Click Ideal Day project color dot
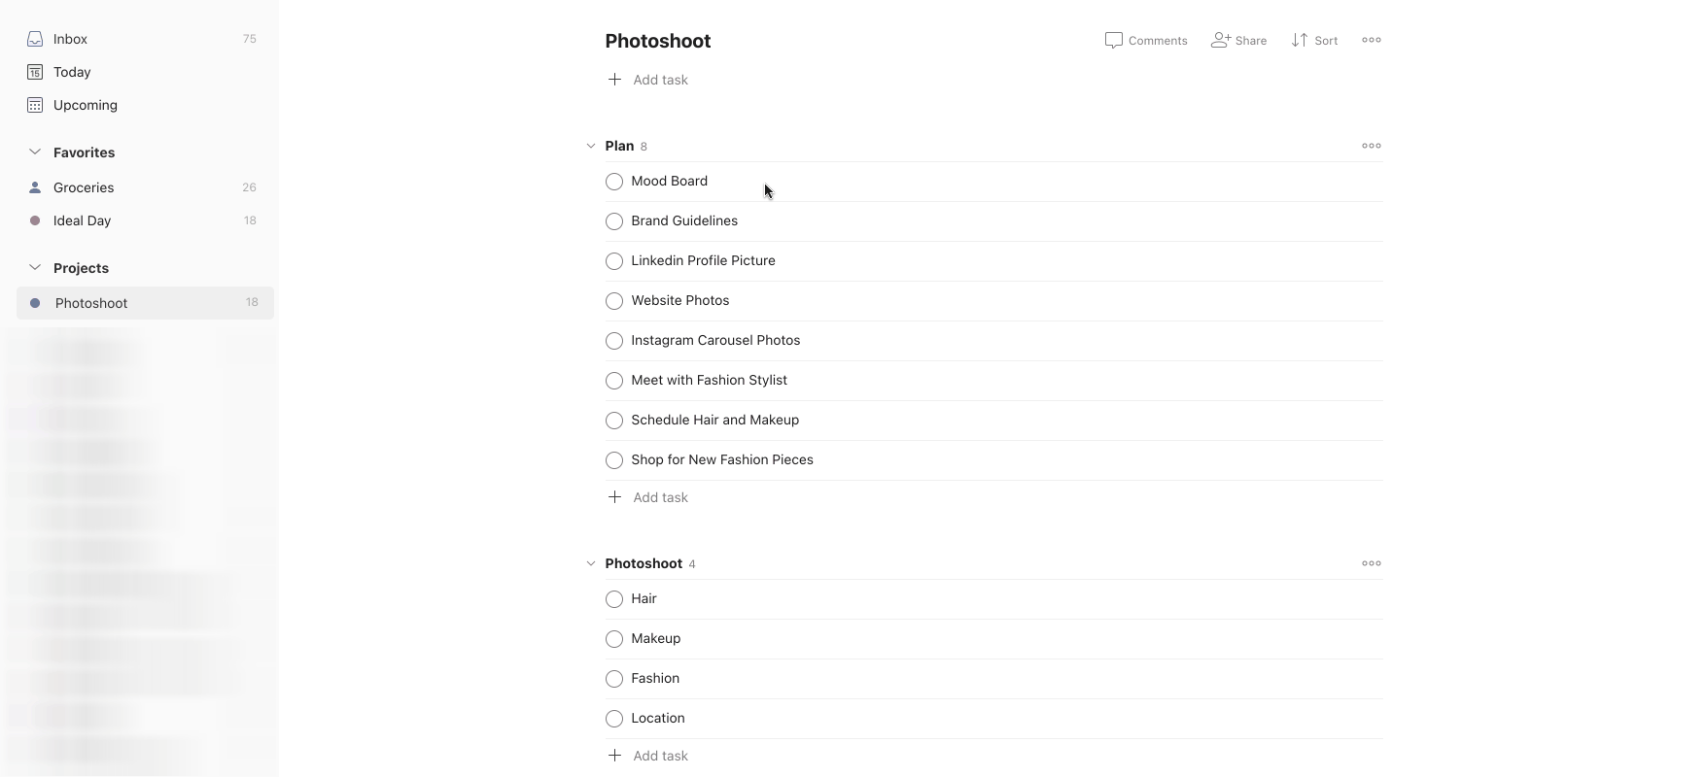Image resolution: width=1705 pixels, height=777 pixels. point(35,220)
